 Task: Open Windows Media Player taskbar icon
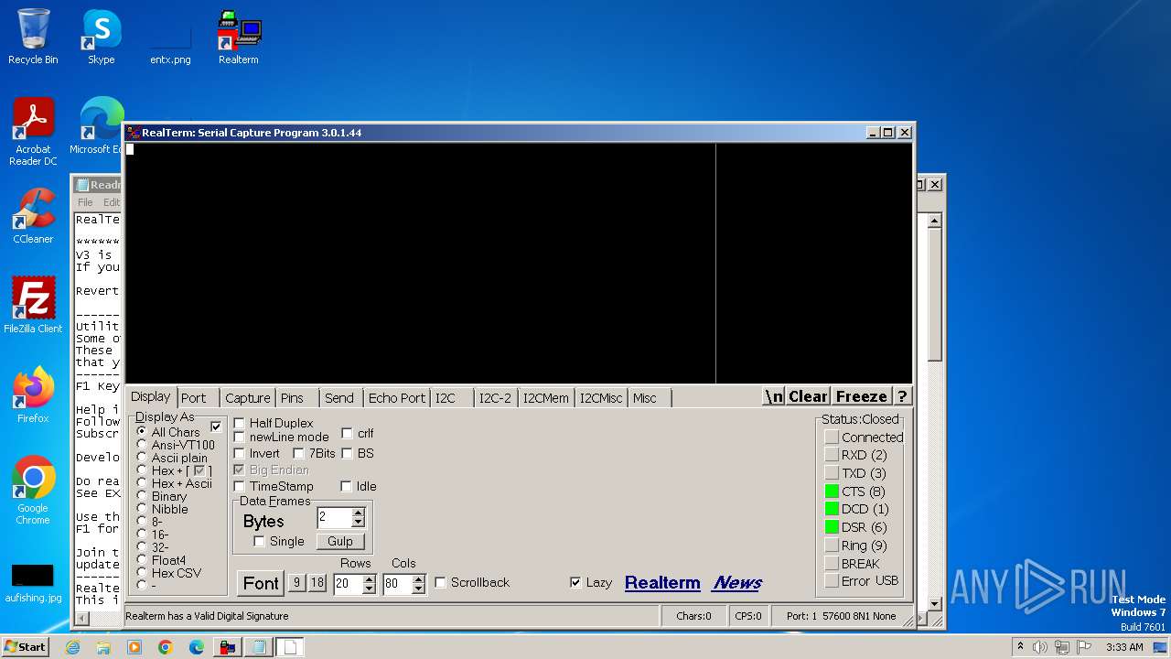134,647
